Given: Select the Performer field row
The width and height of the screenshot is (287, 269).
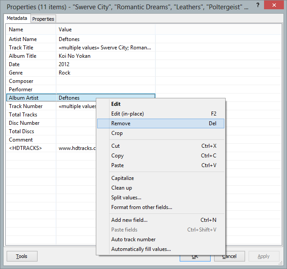Looking at the screenshot, I should [x=81, y=90].
